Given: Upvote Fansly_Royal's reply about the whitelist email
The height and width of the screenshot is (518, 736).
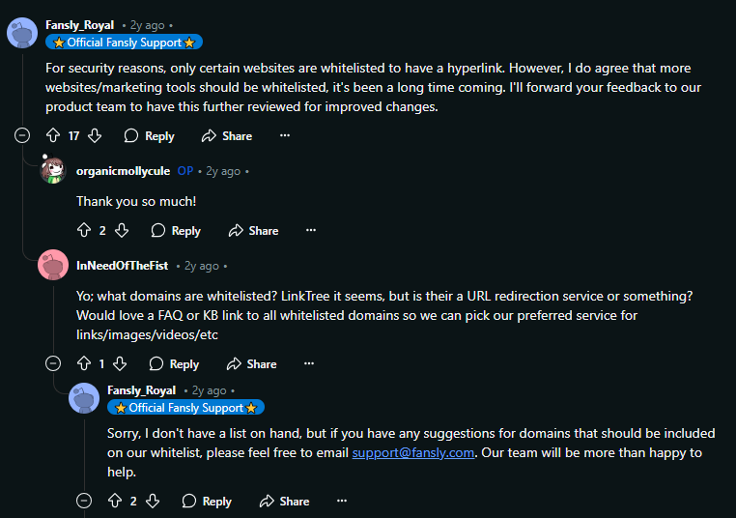Looking at the screenshot, I should tap(115, 502).
